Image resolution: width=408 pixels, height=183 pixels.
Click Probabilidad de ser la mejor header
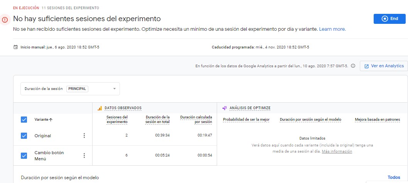246,120
